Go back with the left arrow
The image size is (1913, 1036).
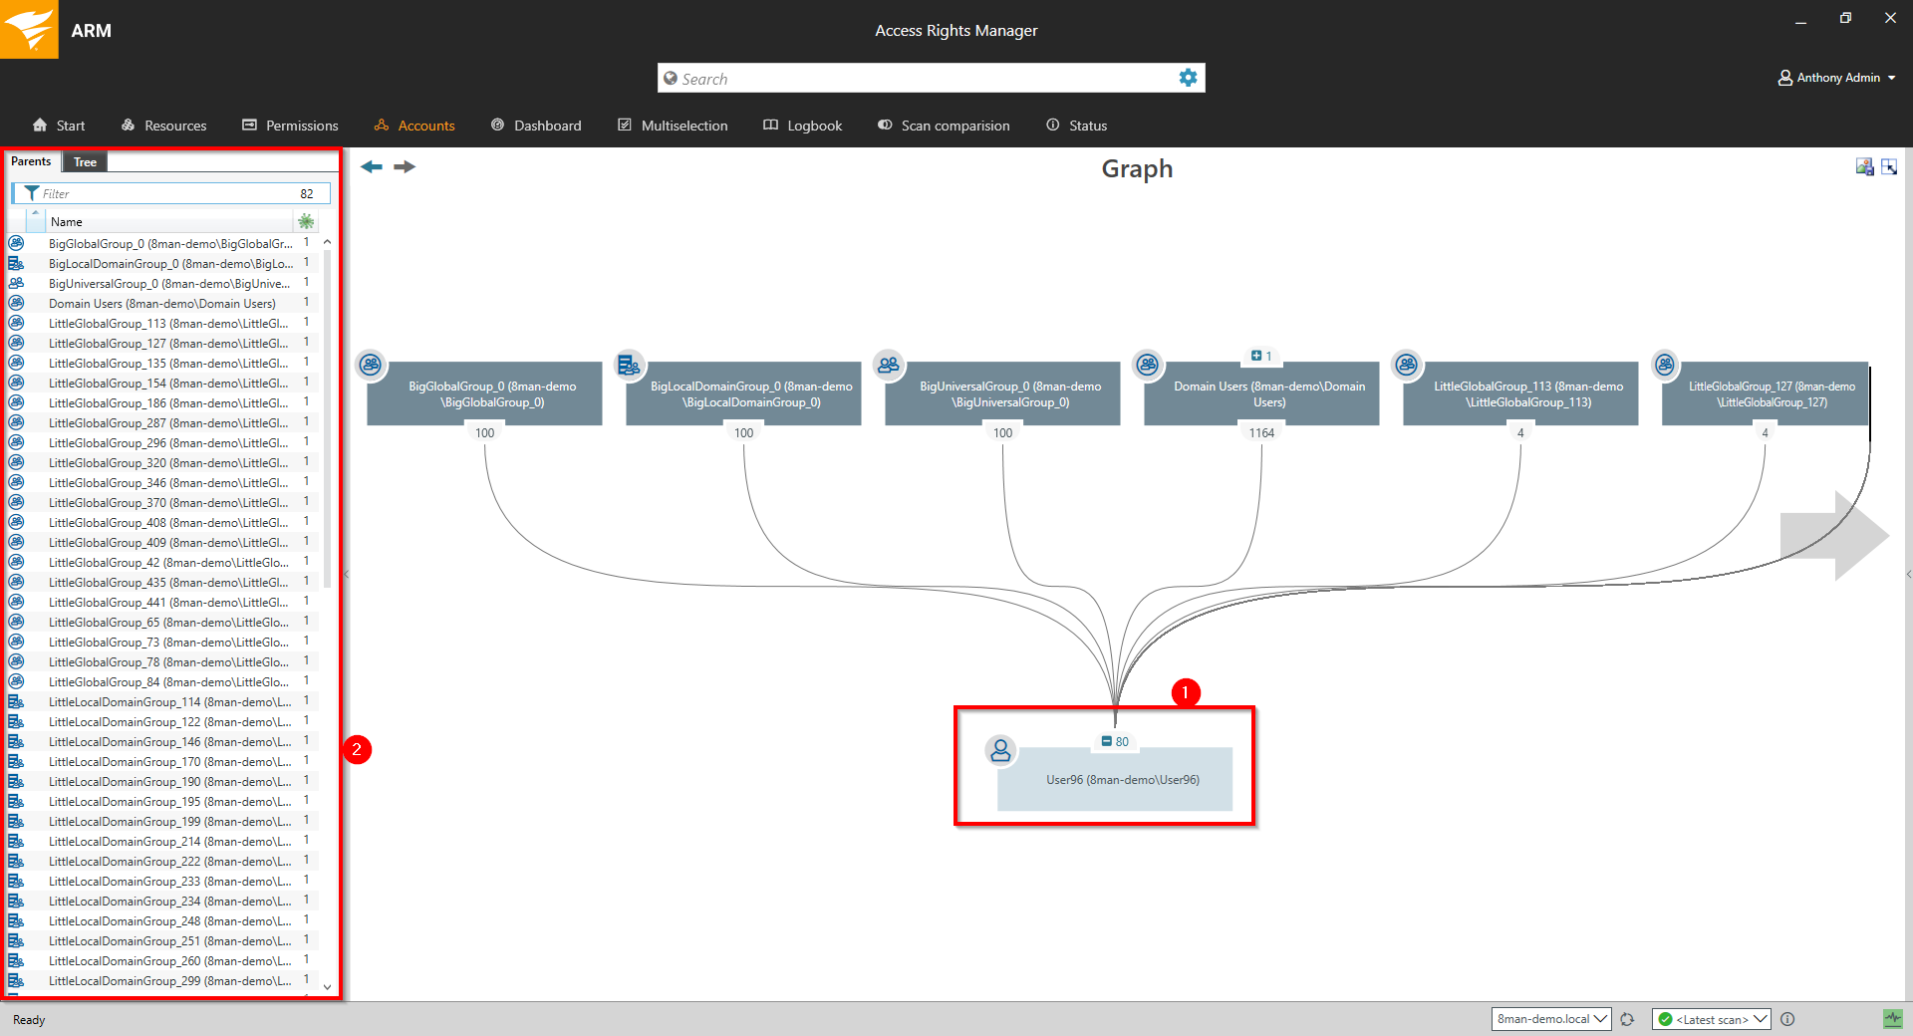[372, 167]
